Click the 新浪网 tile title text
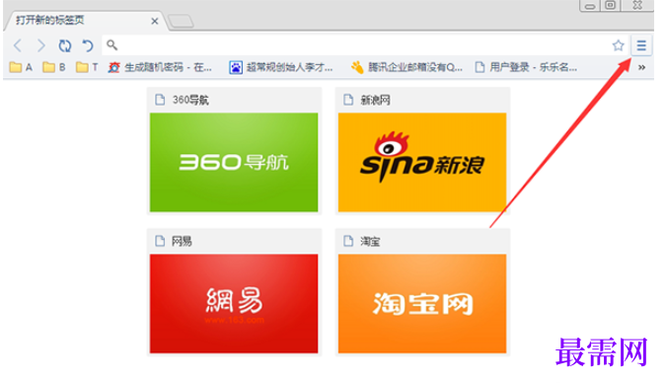Screen dimensions: 666x383 click(x=375, y=100)
